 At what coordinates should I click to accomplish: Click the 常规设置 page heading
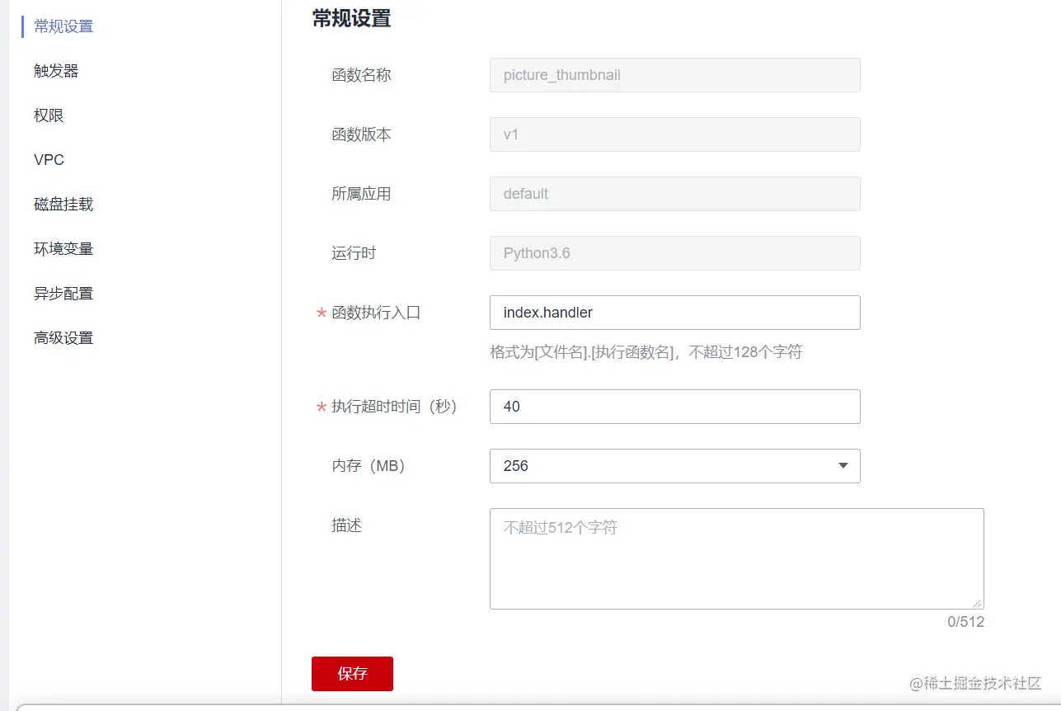click(x=351, y=18)
